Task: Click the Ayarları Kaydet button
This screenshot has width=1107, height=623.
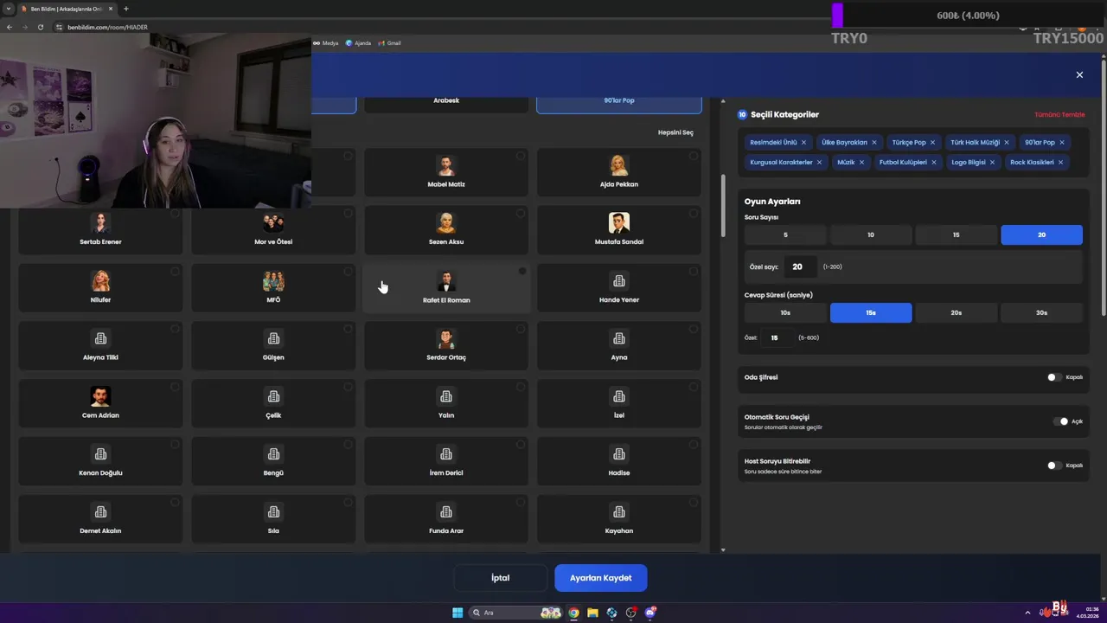Action: pos(600,578)
